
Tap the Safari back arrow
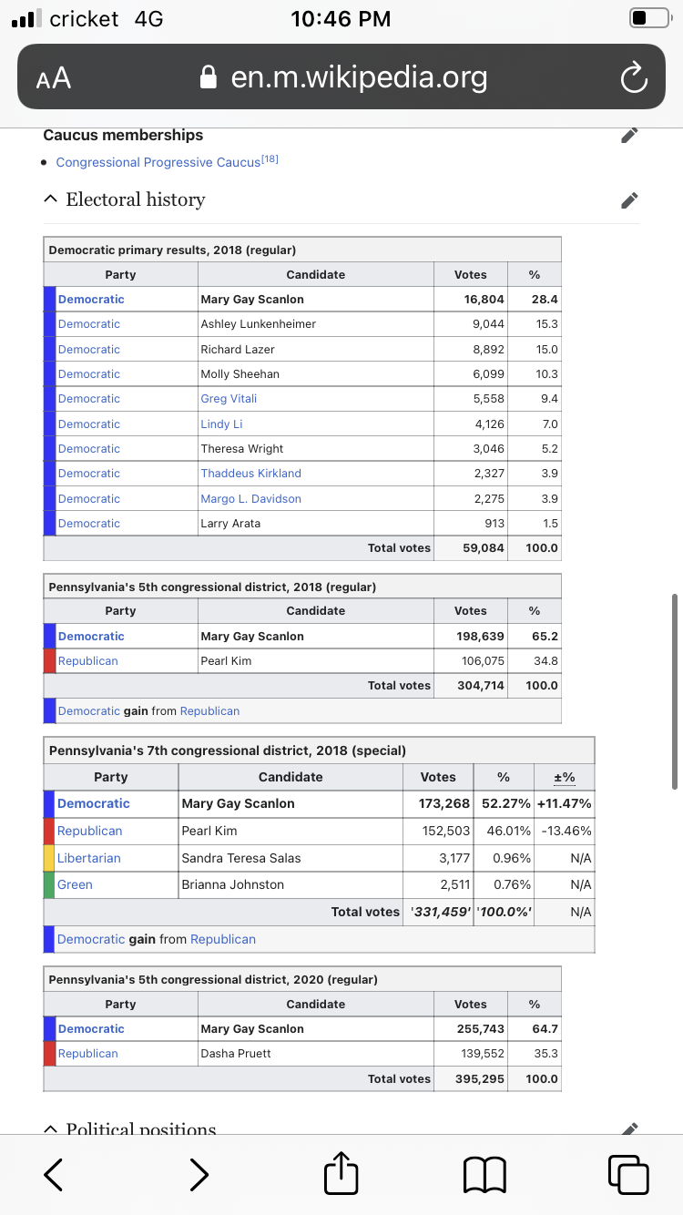tap(54, 1174)
